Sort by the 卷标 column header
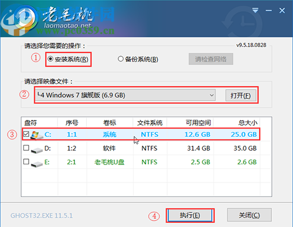Image resolution: width=293 pixels, height=227 pixels. 110,123
